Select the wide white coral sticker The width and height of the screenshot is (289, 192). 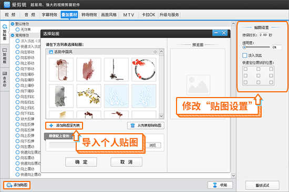tap(116, 96)
